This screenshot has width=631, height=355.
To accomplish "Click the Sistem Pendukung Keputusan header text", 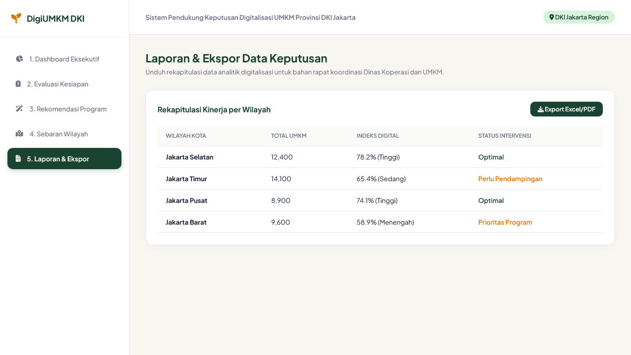I will tap(250, 18).
